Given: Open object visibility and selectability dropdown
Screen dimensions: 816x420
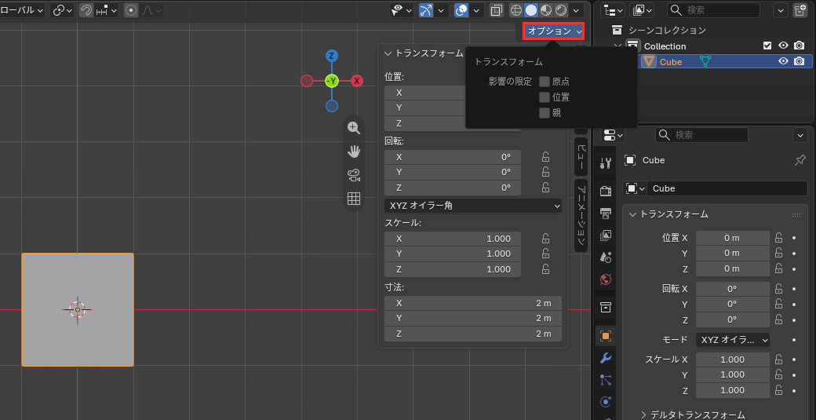Looking at the screenshot, I should pos(402,10).
